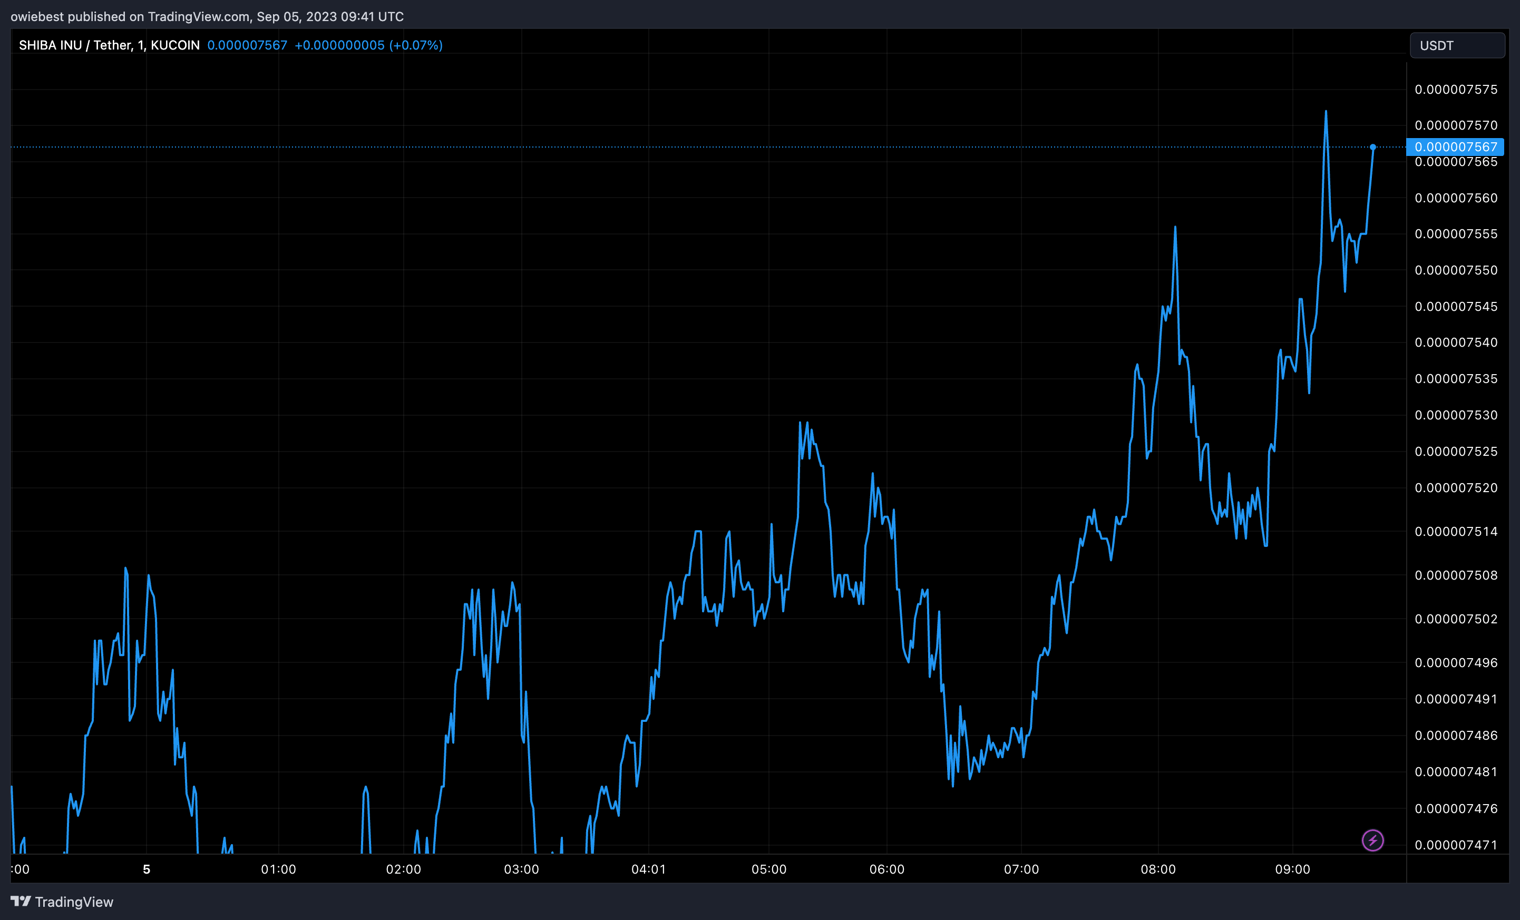Image resolution: width=1520 pixels, height=920 pixels.
Task: Click the 07:00 time axis label
Action: (1021, 869)
